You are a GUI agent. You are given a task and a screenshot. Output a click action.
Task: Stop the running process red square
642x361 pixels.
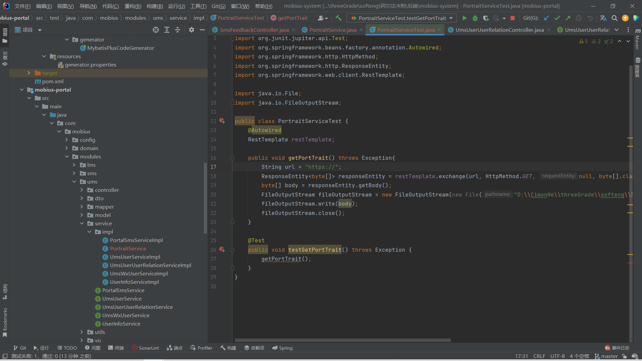coord(513,18)
